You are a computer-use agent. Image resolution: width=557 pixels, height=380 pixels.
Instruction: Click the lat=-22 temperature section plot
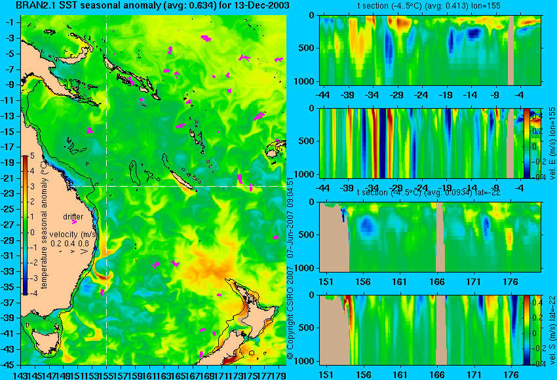click(430, 237)
